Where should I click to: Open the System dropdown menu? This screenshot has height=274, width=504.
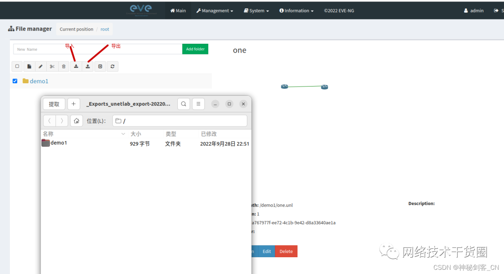[x=256, y=11]
